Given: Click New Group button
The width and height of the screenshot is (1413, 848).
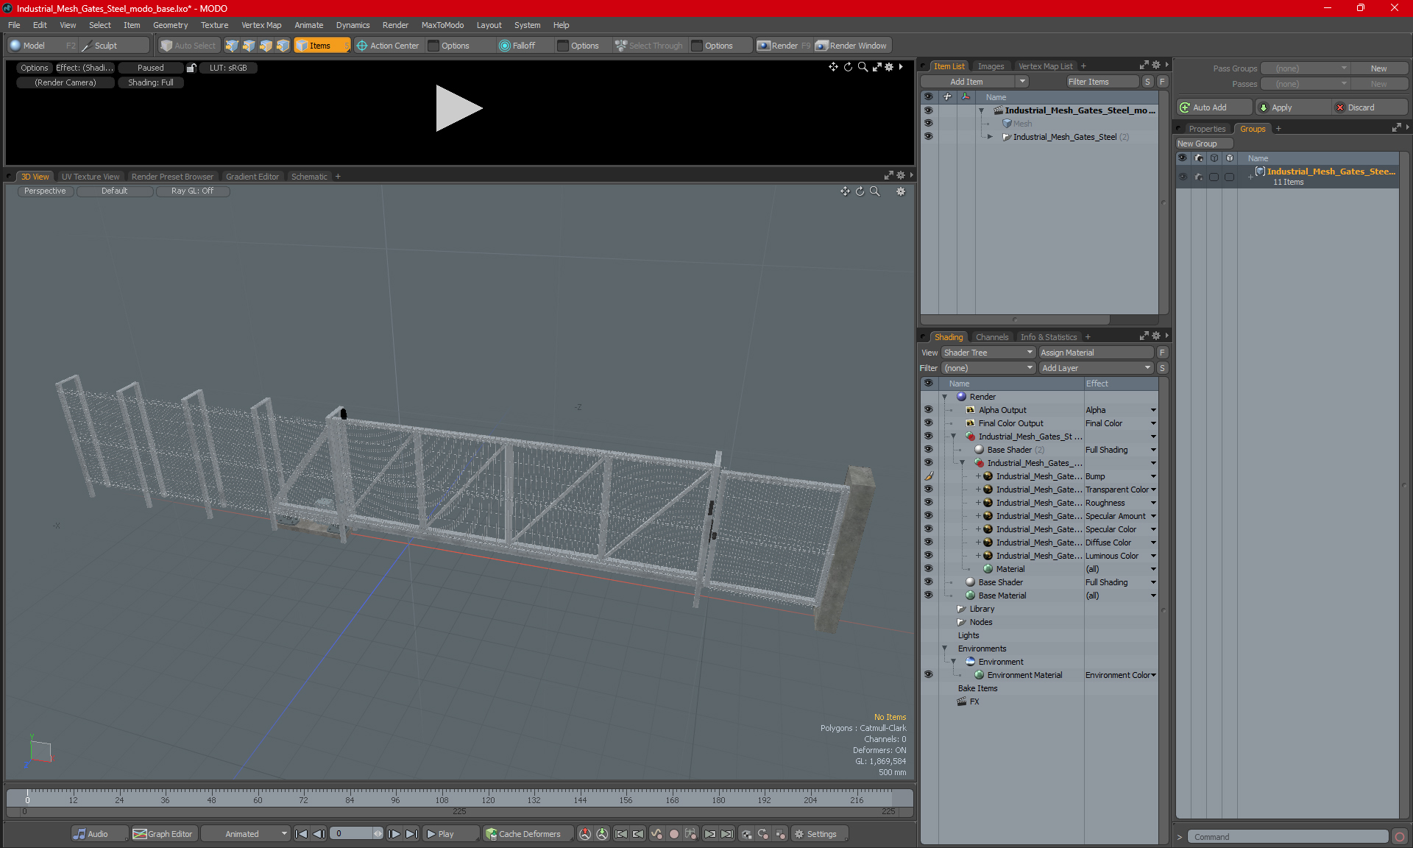Looking at the screenshot, I should 1203,144.
